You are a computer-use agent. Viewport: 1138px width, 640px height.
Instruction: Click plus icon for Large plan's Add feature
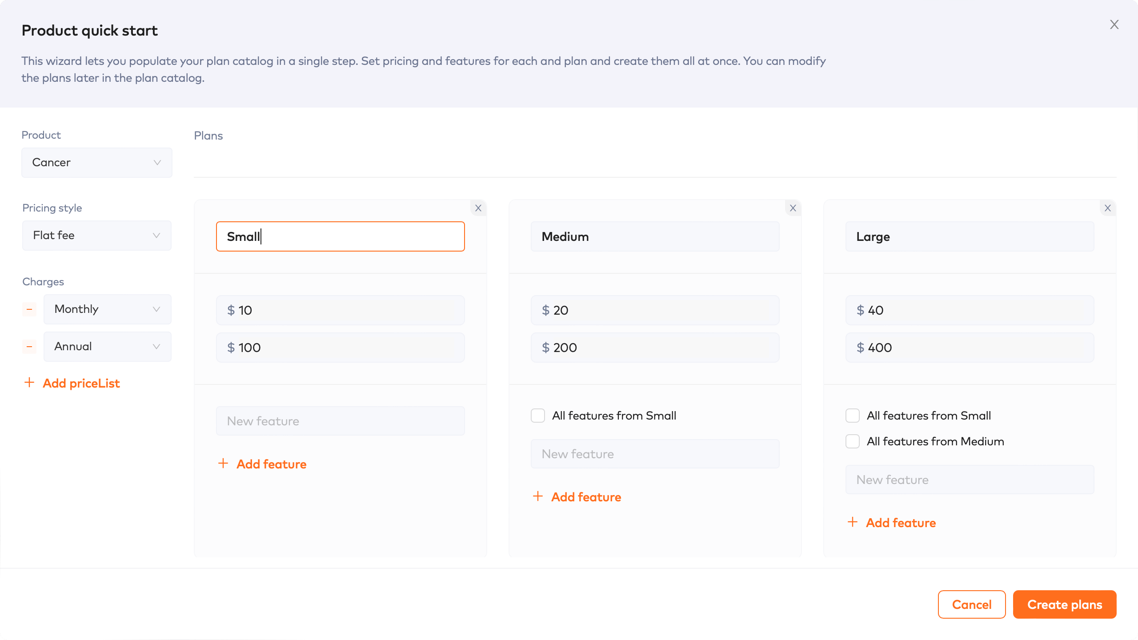[853, 522]
